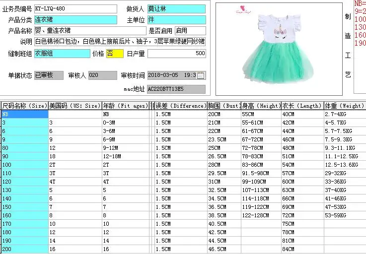
Task: Click height cell 91.5-98CM
Action: pos(261,173)
